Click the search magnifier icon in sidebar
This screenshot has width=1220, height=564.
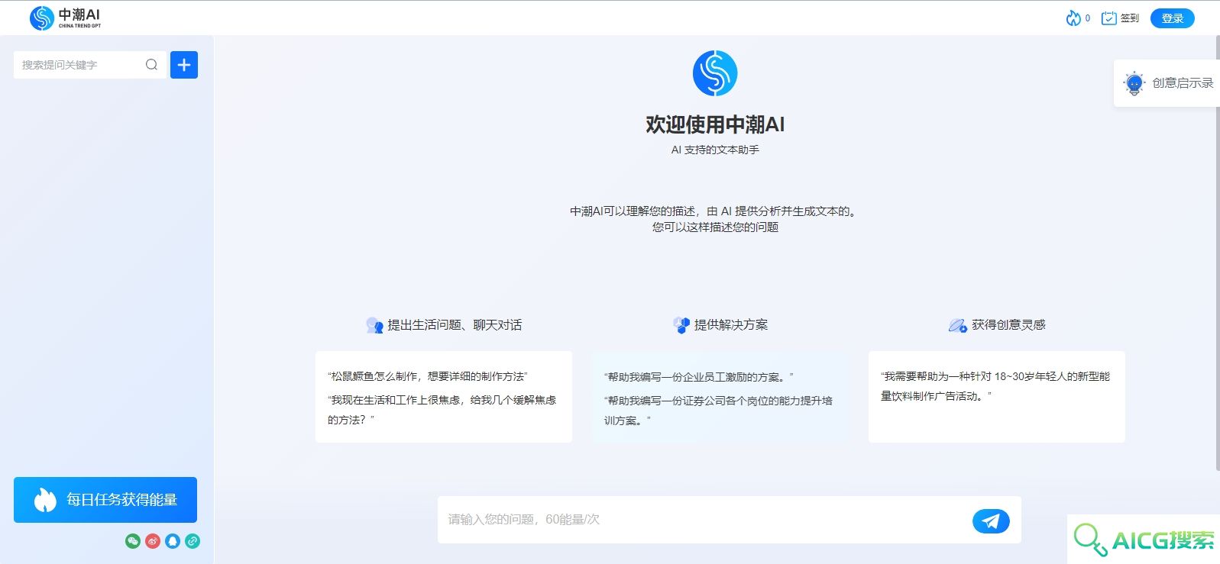[151, 65]
